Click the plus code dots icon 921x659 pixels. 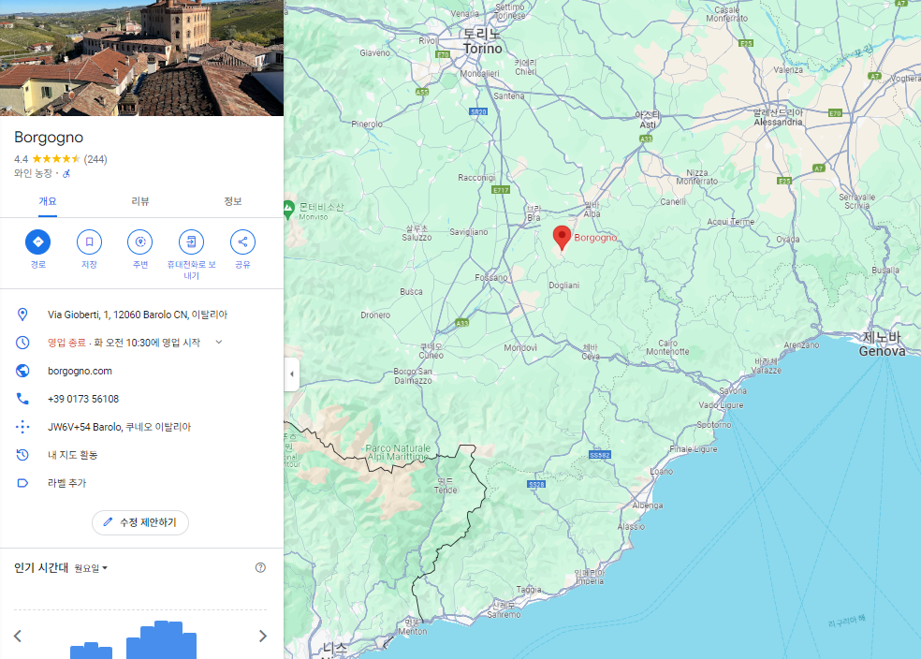[22, 427]
